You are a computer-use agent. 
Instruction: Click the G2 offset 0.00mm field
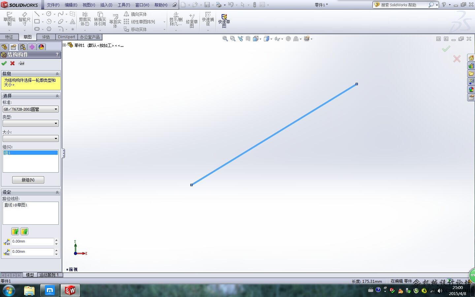pyautogui.click(x=32, y=252)
